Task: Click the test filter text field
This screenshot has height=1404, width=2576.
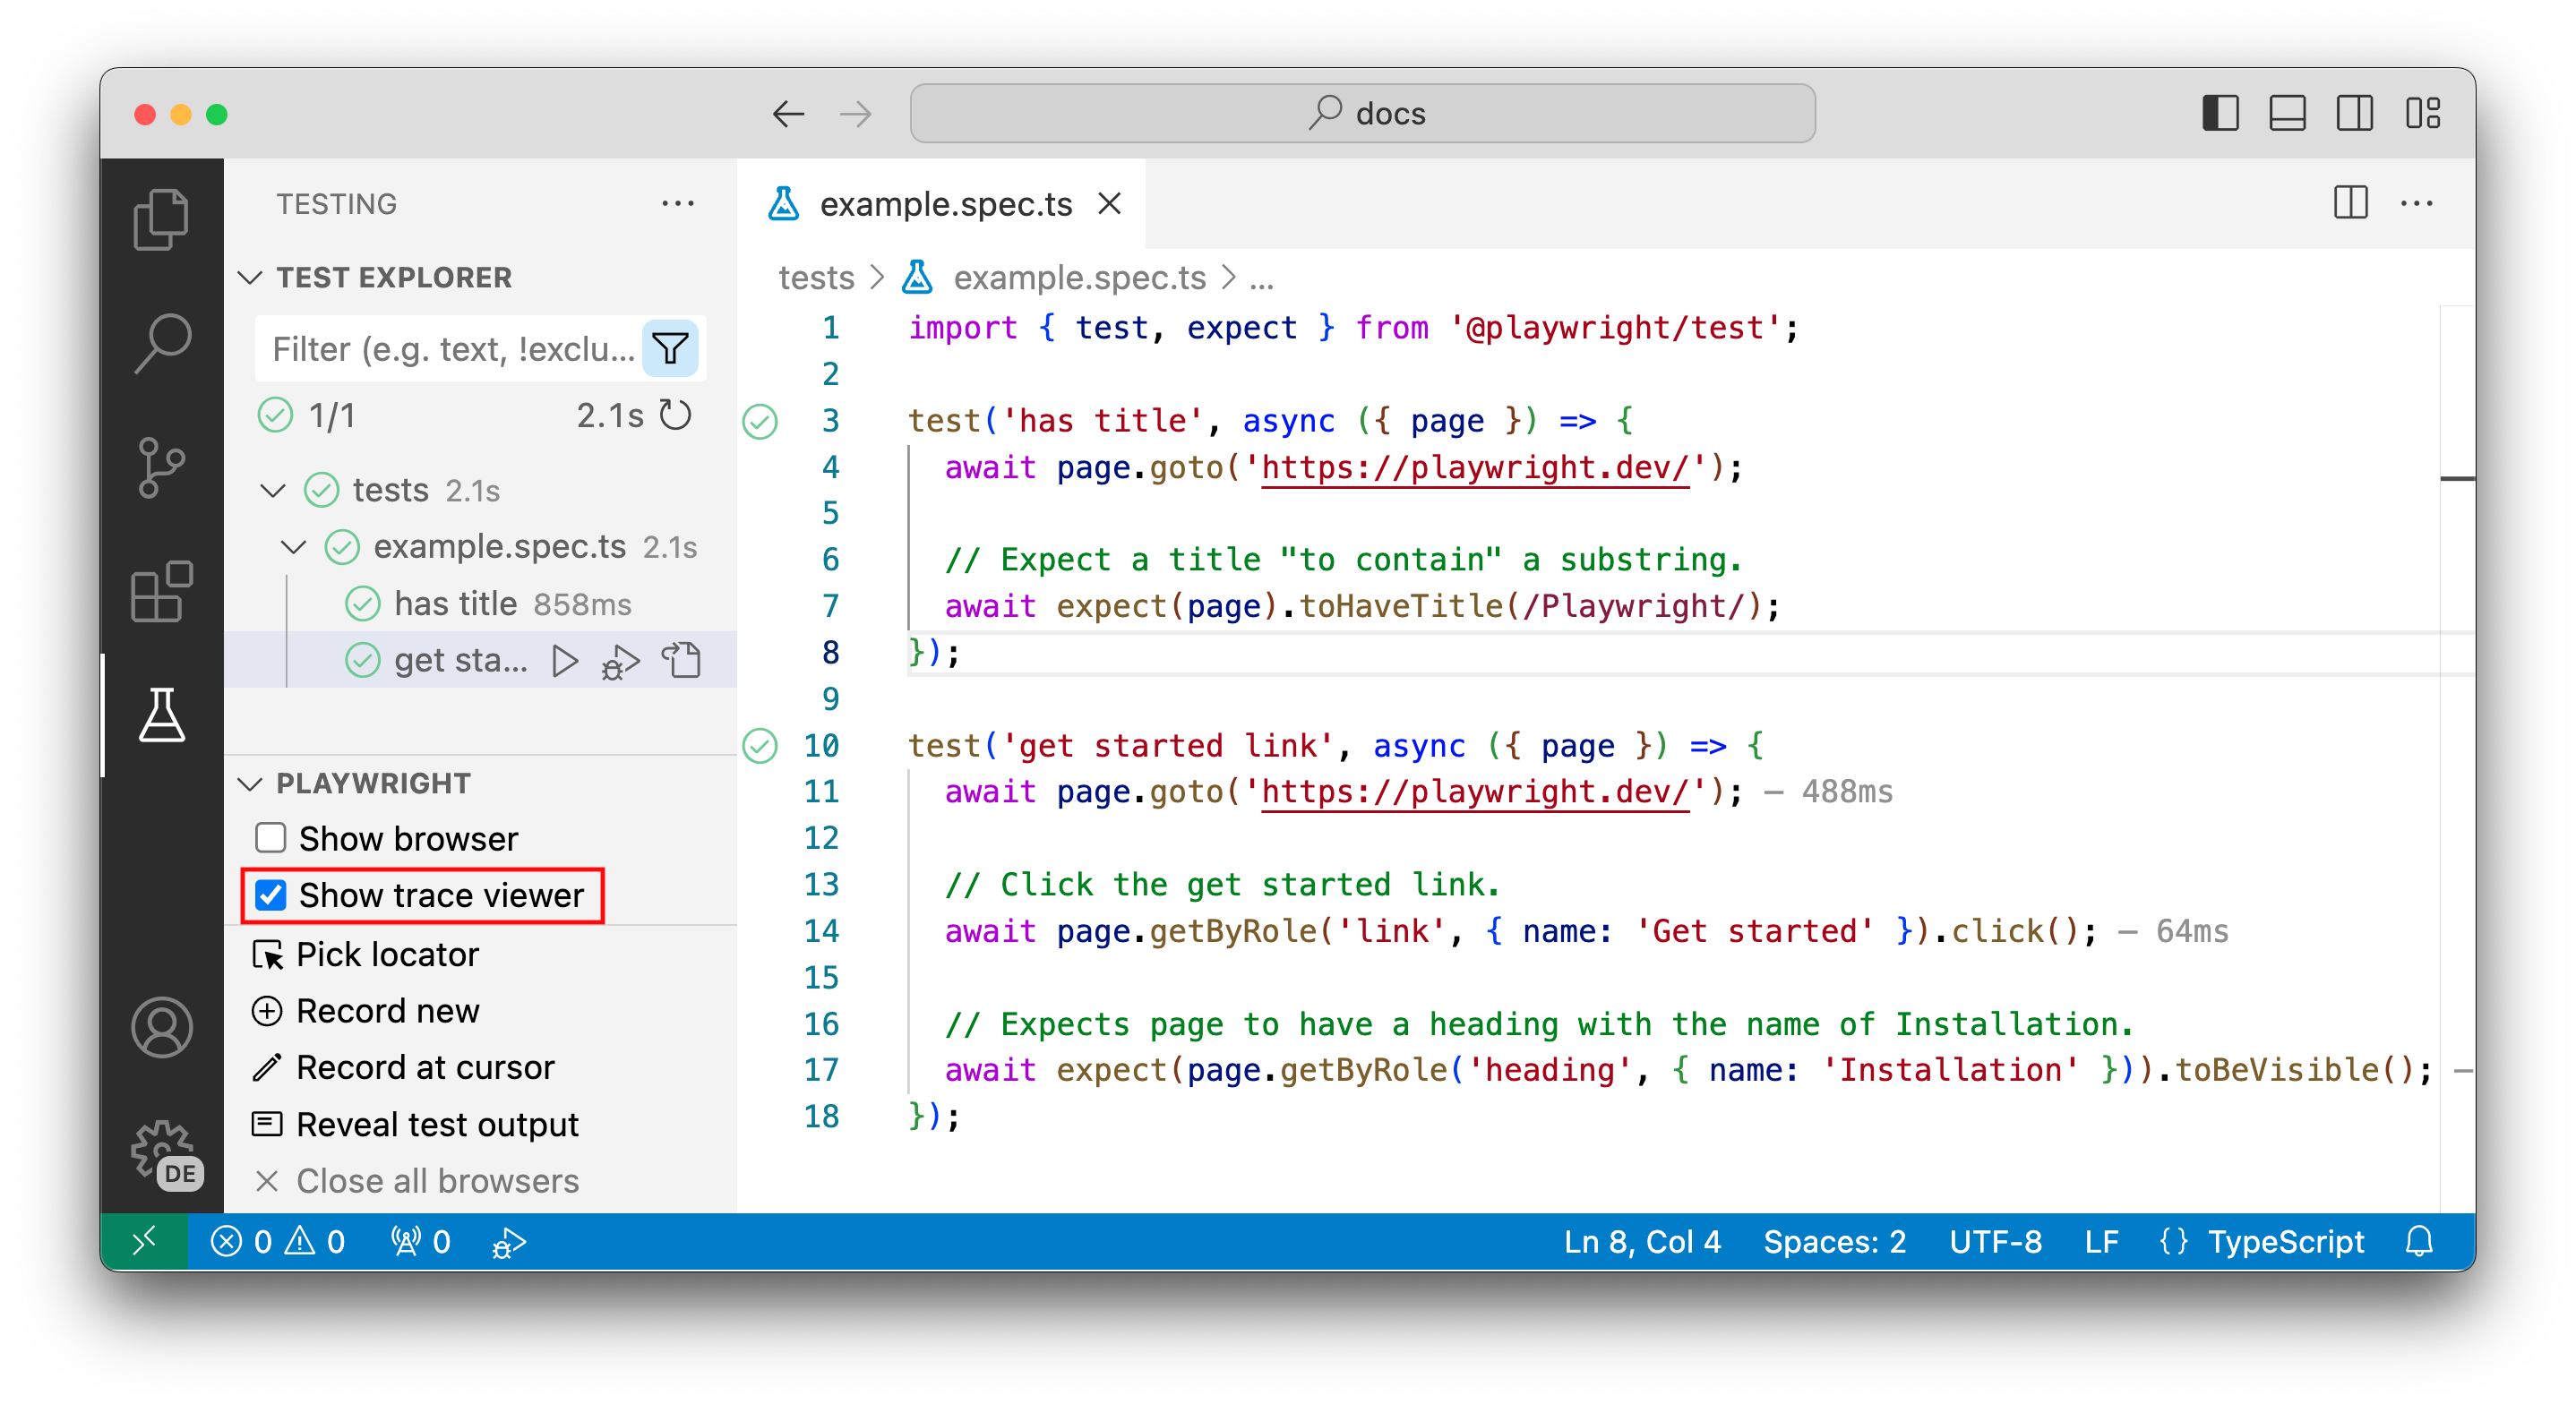Action: [452, 349]
